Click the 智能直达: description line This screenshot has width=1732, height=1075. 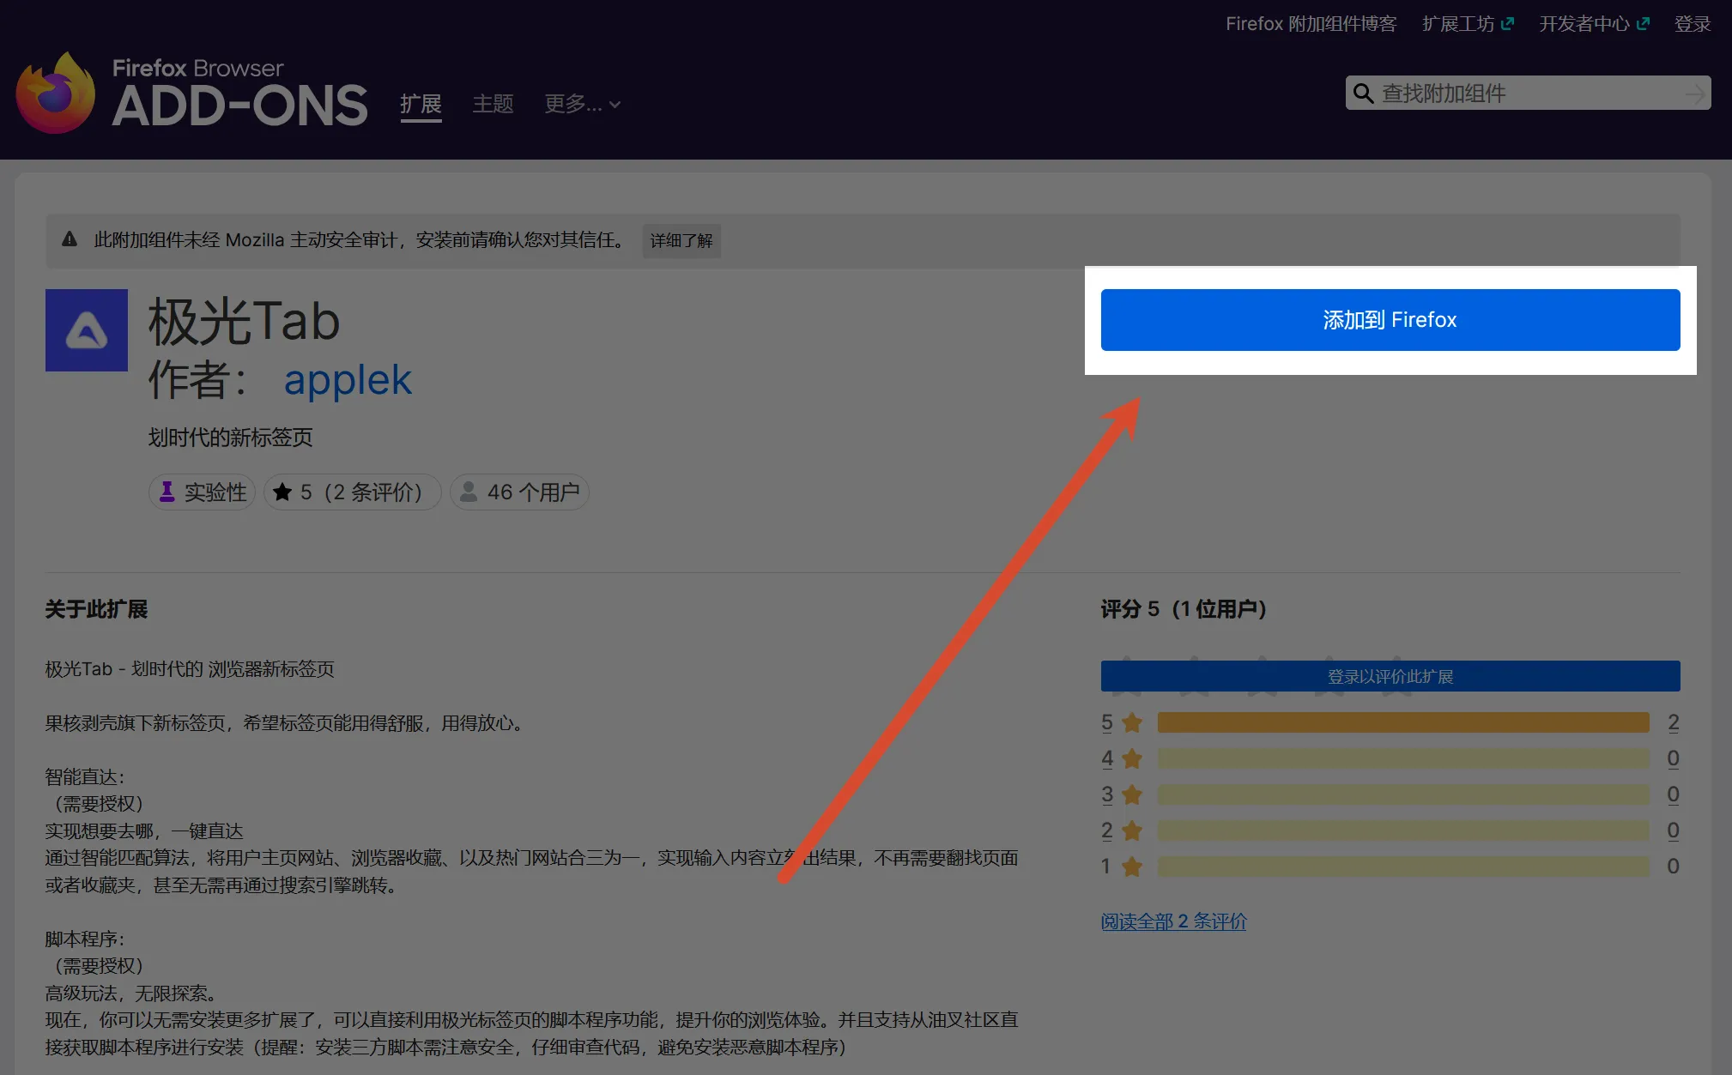[86, 776]
